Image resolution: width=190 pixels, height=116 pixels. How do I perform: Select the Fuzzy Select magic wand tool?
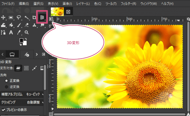[x=27, y=18]
